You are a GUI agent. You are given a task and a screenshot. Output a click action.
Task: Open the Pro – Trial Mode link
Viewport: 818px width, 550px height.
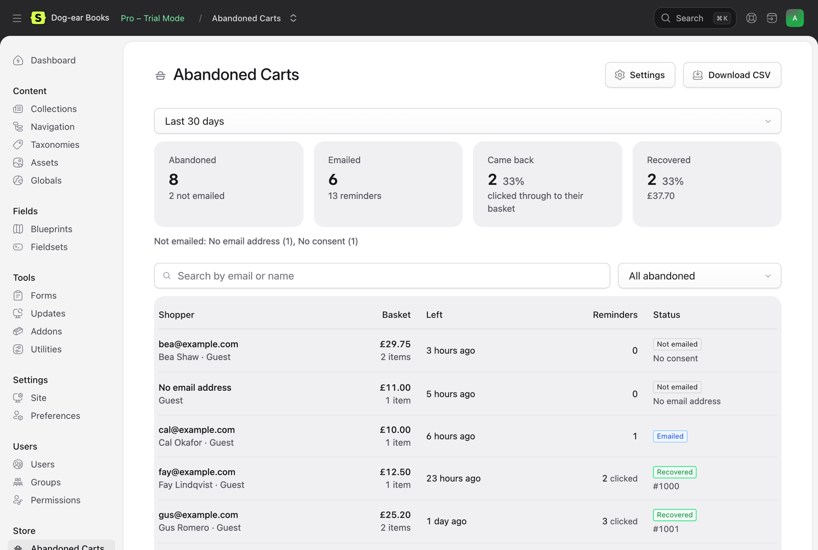(x=152, y=18)
